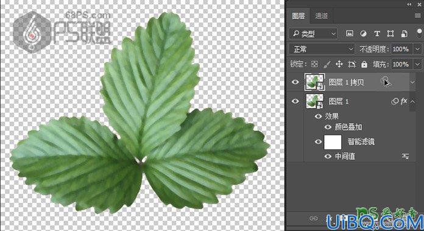Open the layers panel hamburger menu

point(418,16)
